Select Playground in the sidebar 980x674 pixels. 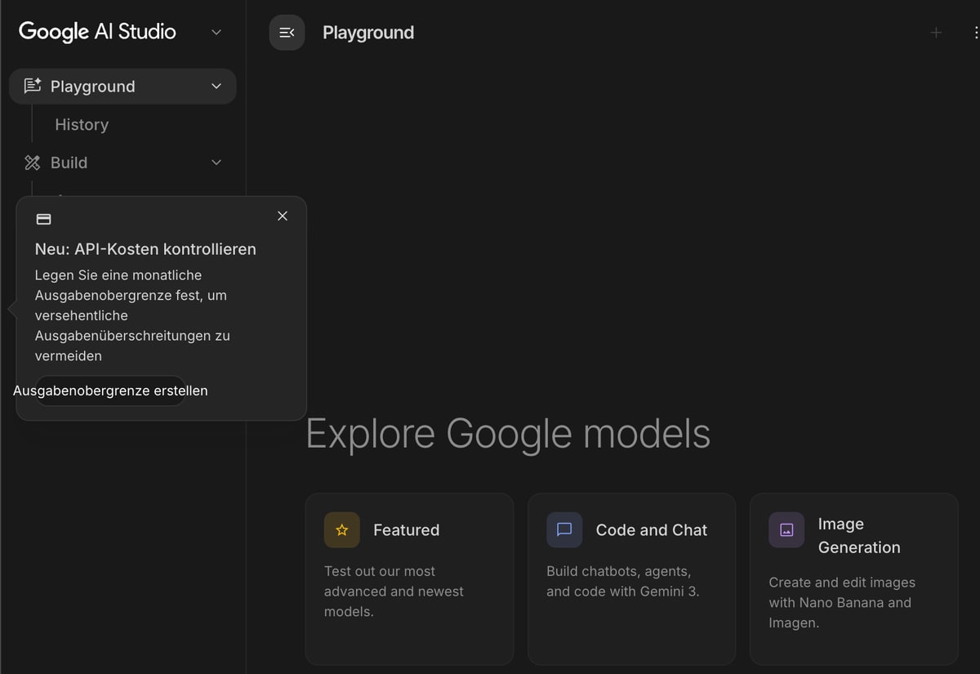pos(94,86)
